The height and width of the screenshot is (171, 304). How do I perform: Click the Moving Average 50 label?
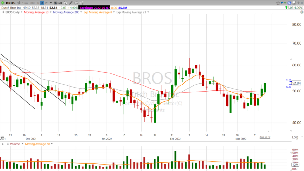pyautogui.click(x=36, y=12)
